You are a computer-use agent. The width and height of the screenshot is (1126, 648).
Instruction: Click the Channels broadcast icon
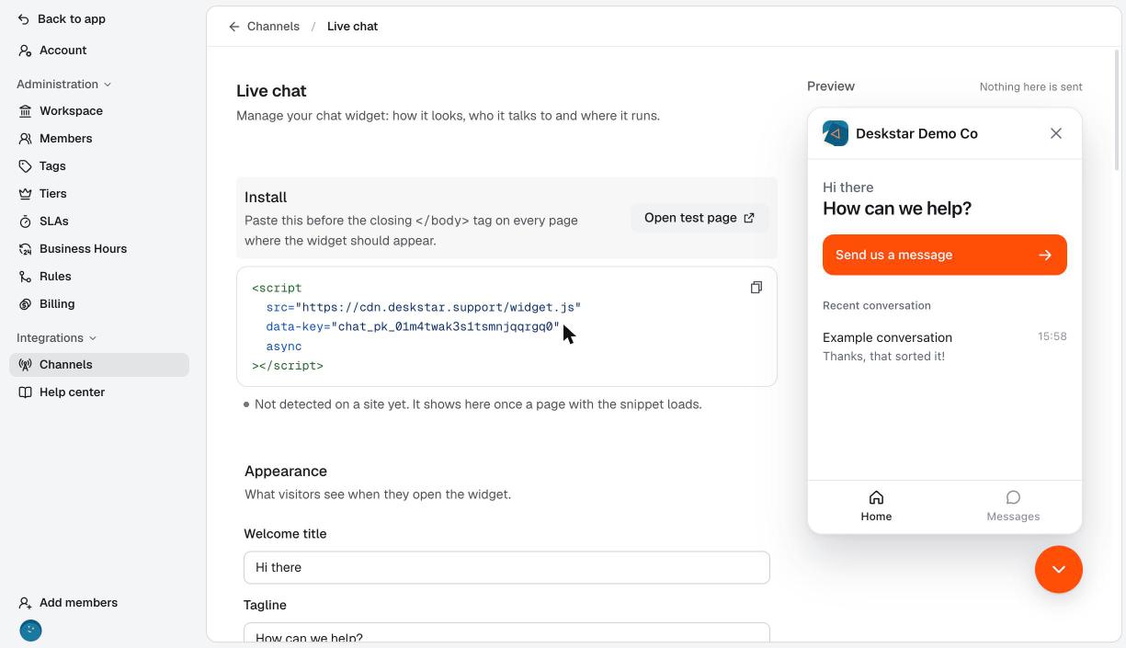pyautogui.click(x=25, y=365)
